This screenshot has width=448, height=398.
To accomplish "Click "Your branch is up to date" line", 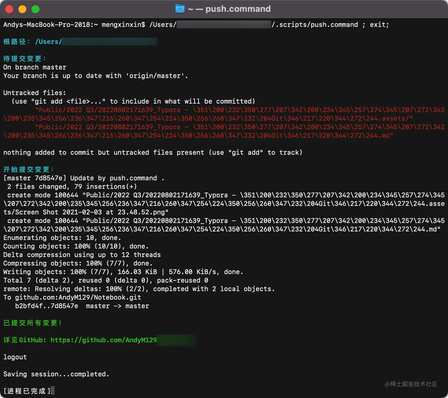I will point(96,76).
